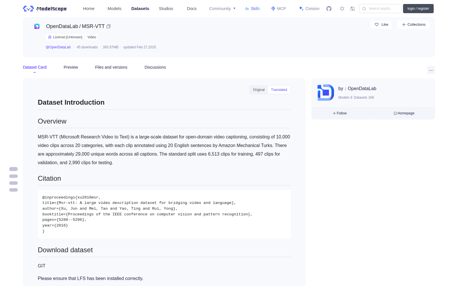Click the Download dataset heading
Screen dimensions: 458x286
(x=65, y=250)
